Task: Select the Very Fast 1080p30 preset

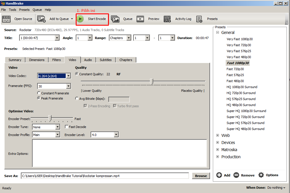Action: coord(239,39)
